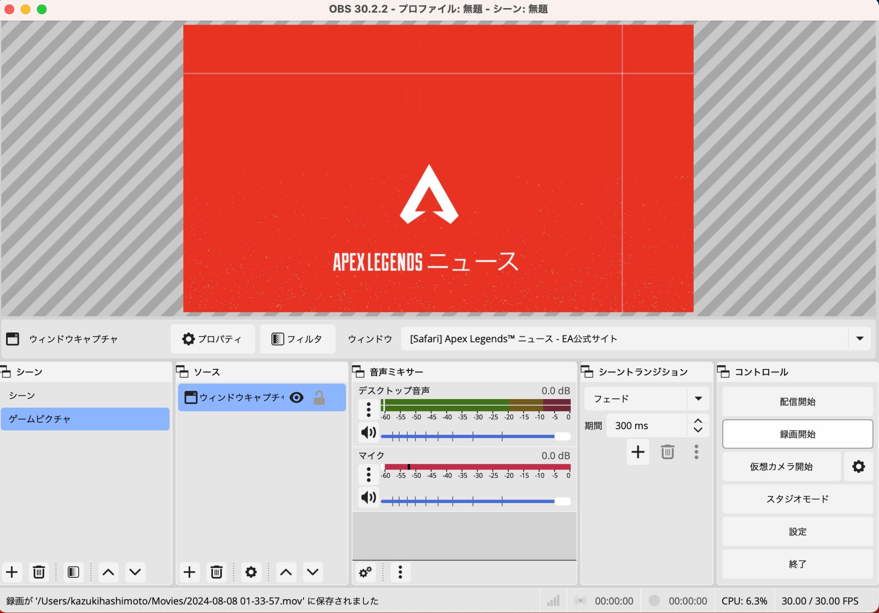This screenshot has height=613, width=879.
Task: Open transition properties three-dot menu
Action: pyautogui.click(x=696, y=452)
